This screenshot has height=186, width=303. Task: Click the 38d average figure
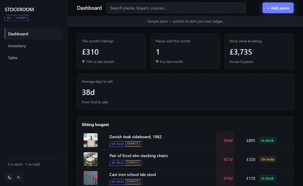point(88,92)
